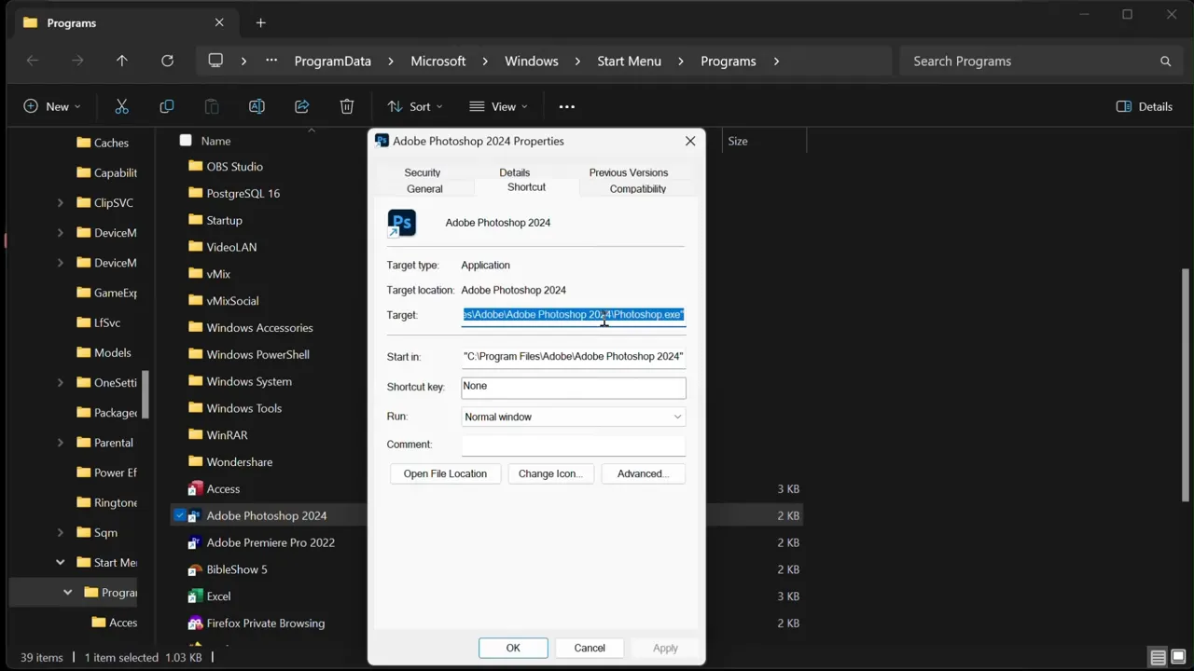Click the This PC monitor icon in address bar
This screenshot has height=671, width=1194.
click(215, 61)
